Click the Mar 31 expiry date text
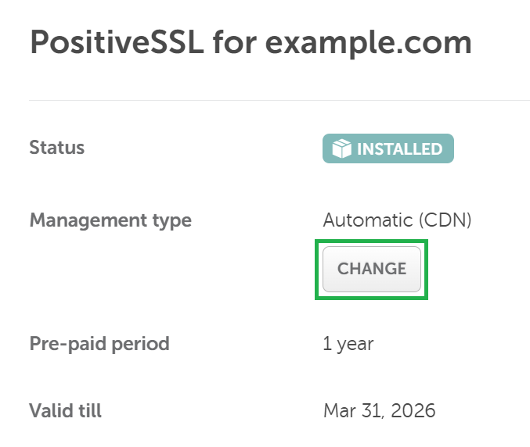Screen dimensions: 530x447 click(354, 411)
